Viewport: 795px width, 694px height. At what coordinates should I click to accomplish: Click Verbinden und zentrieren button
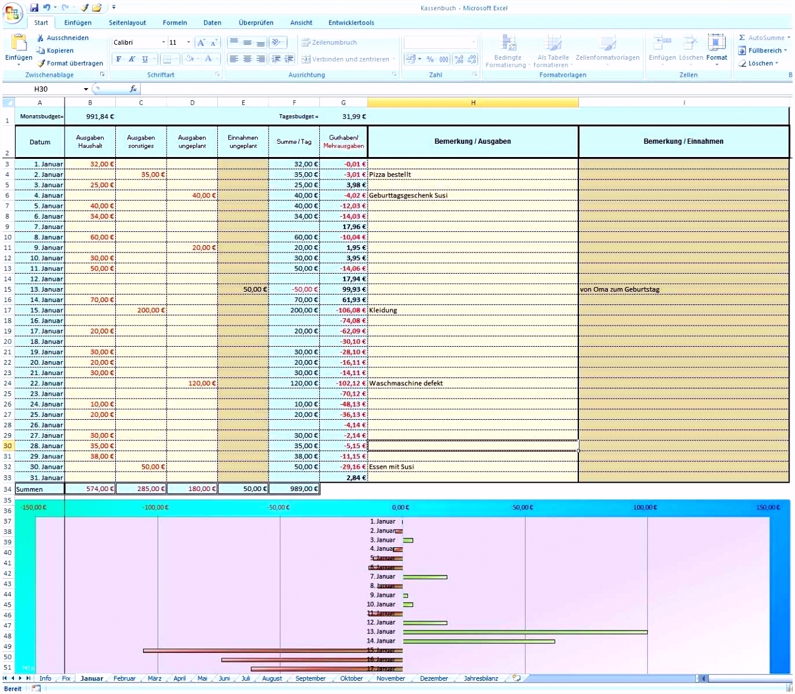(349, 59)
